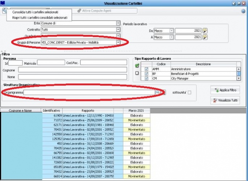Expand the Contratto dropdown
This screenshot has width=248, height=181.
pos(118,29)
